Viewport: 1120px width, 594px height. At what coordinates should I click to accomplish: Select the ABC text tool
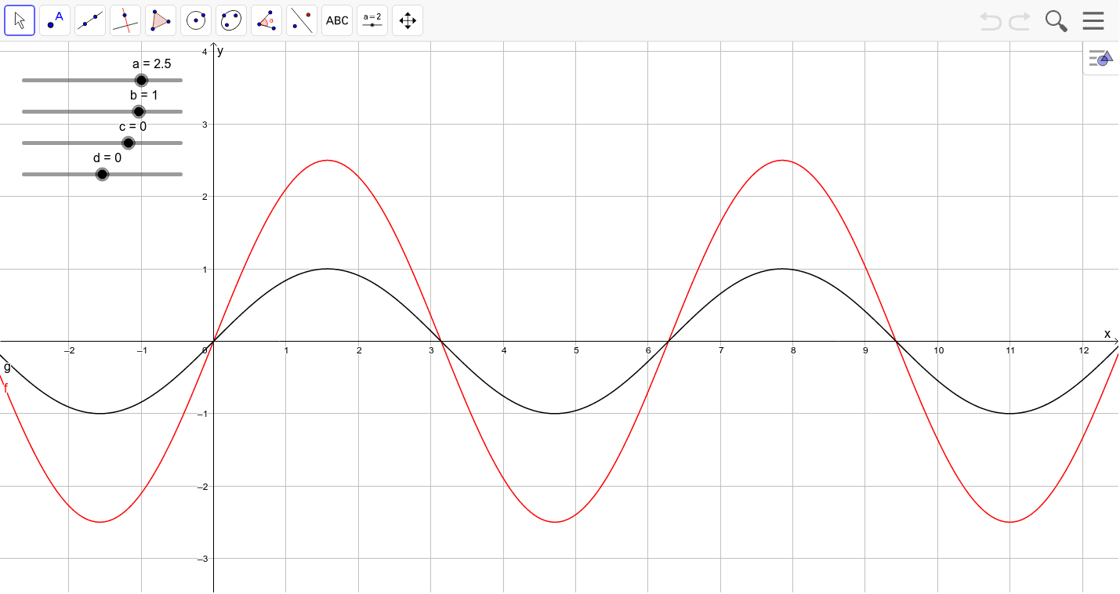click(336, 20)
